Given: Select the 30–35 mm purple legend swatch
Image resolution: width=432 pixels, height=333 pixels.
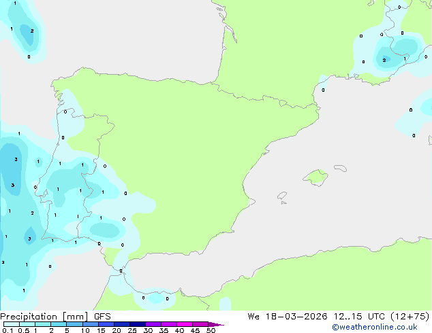Looking at the screenshot, I should 153,324.
